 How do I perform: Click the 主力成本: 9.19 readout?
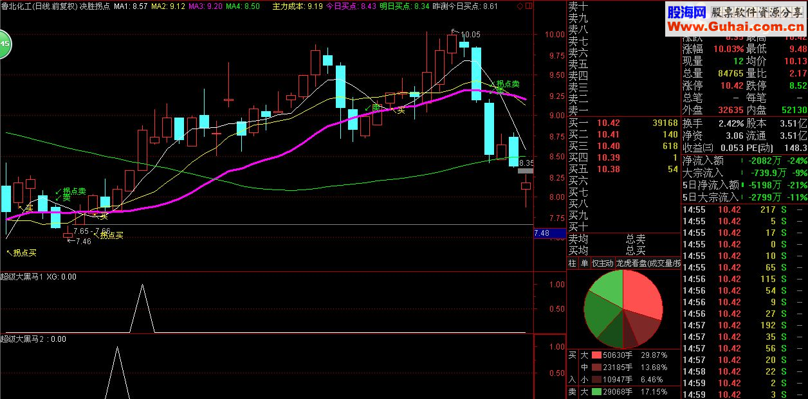(x=297, y=6)
